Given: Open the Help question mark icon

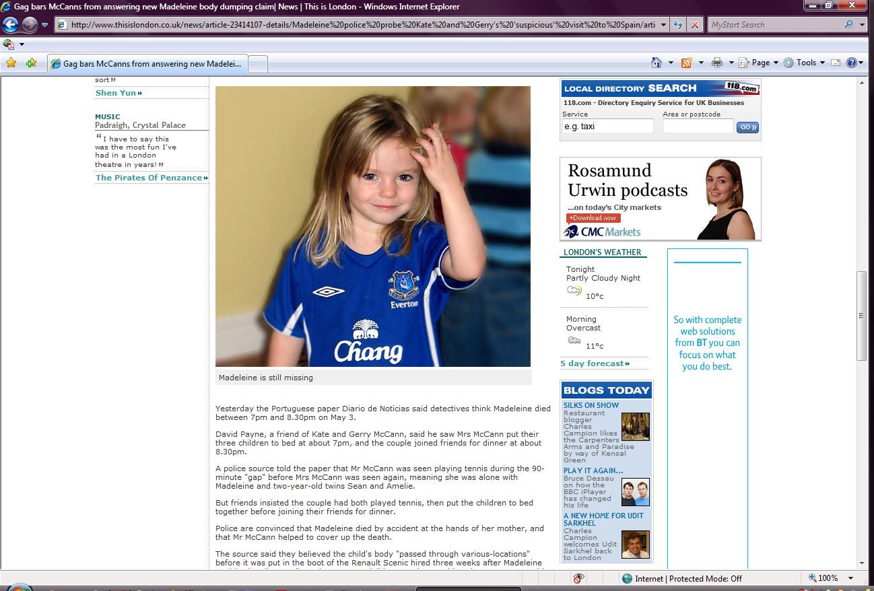Looking at the screenshot, I should [852, 63].
